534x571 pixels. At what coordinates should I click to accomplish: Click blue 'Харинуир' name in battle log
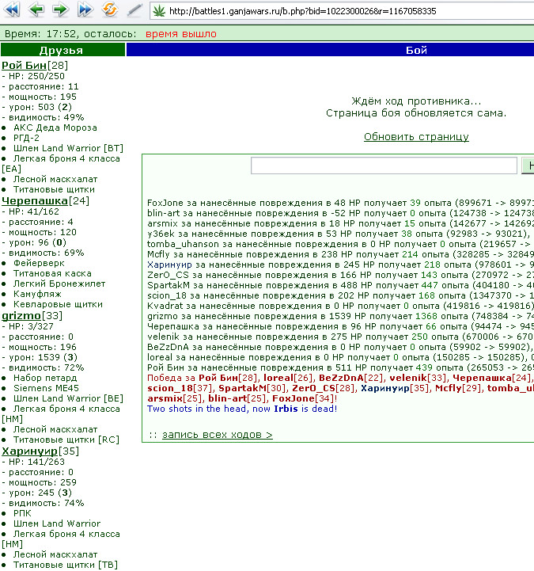(x=169, y=265)
